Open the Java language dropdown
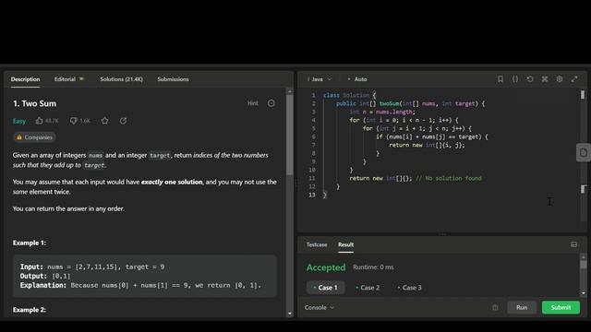Screen dimensions: 591x332 click(320, 79)
